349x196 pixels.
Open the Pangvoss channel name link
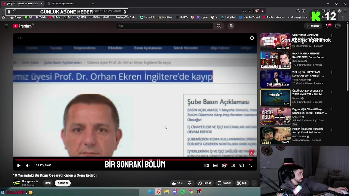29,182
